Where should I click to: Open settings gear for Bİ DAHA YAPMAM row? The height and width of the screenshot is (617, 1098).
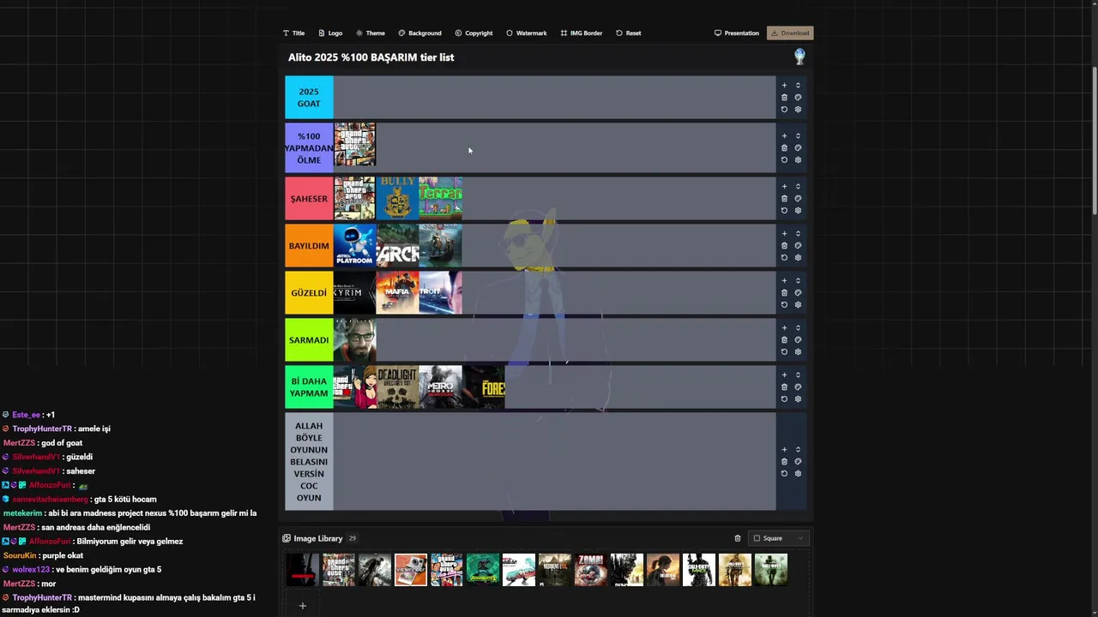click(798, 399)
